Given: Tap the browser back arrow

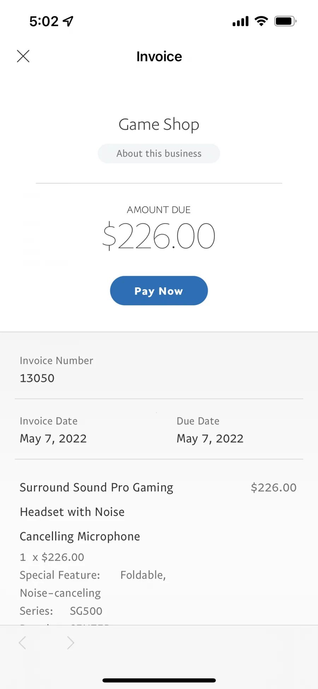Looking at the screenshot, I should pos(22,643).
